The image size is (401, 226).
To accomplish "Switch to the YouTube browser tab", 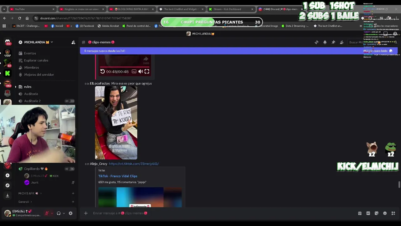I will tap(32, 9).
